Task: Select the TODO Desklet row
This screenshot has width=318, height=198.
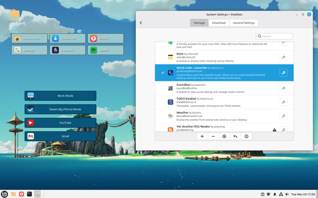Action: [224, 102]
